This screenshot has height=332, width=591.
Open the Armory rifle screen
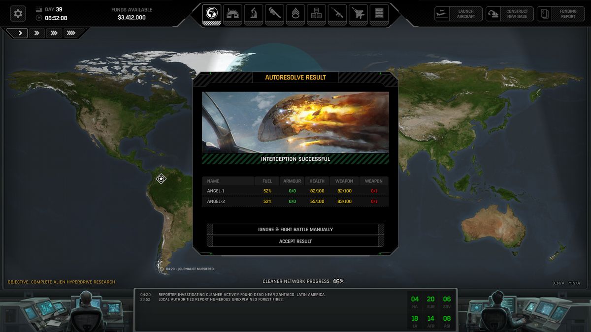tap(337, 14)
